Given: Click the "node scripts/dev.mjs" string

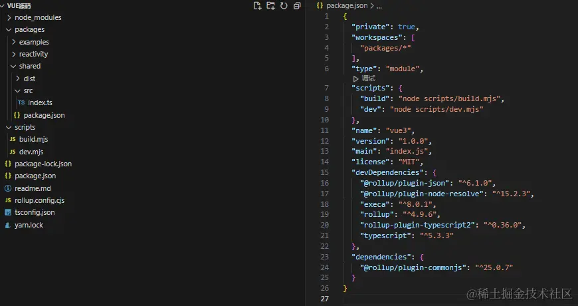Looking at the screenshot, I should [436, 109].
